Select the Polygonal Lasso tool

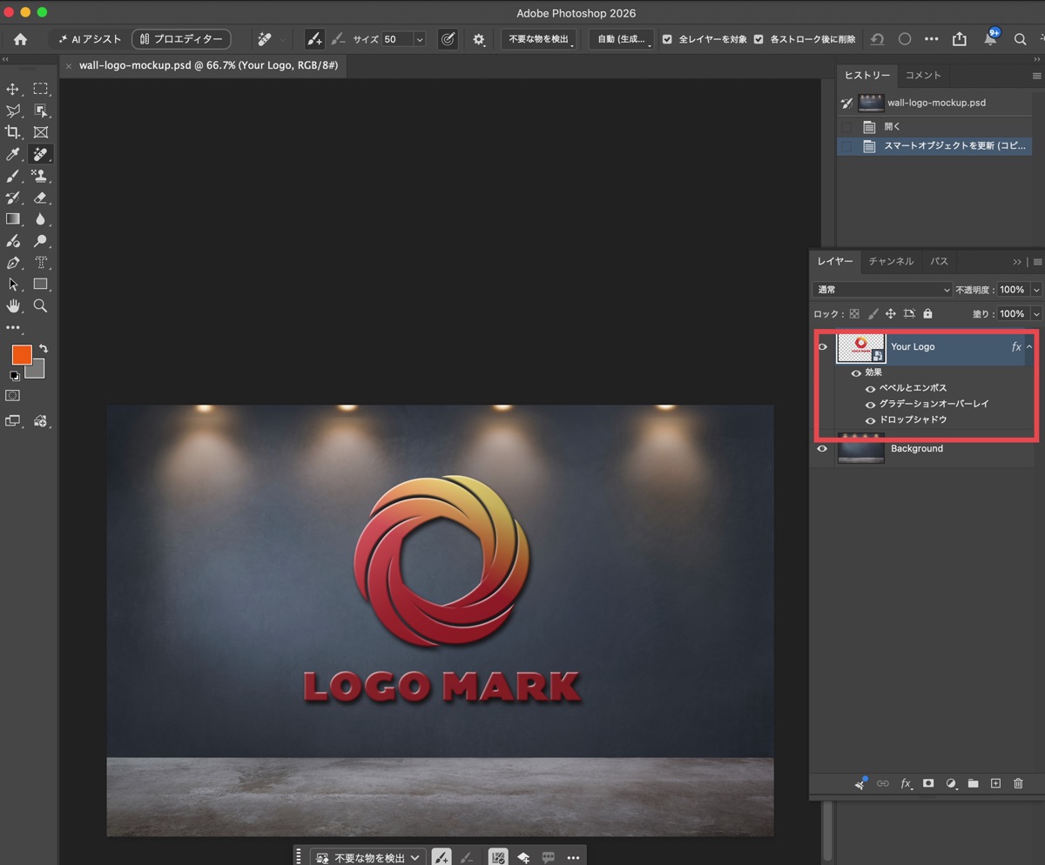point(13,111)
